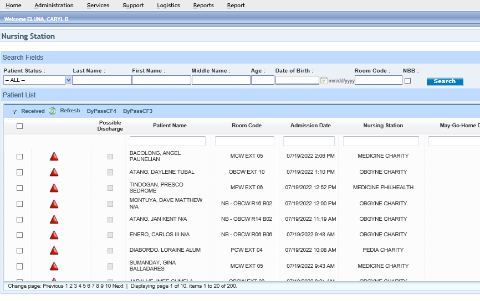Click the green Refresh icon in the toolbar
Screen dimensions: 480x301
point(53,111)
